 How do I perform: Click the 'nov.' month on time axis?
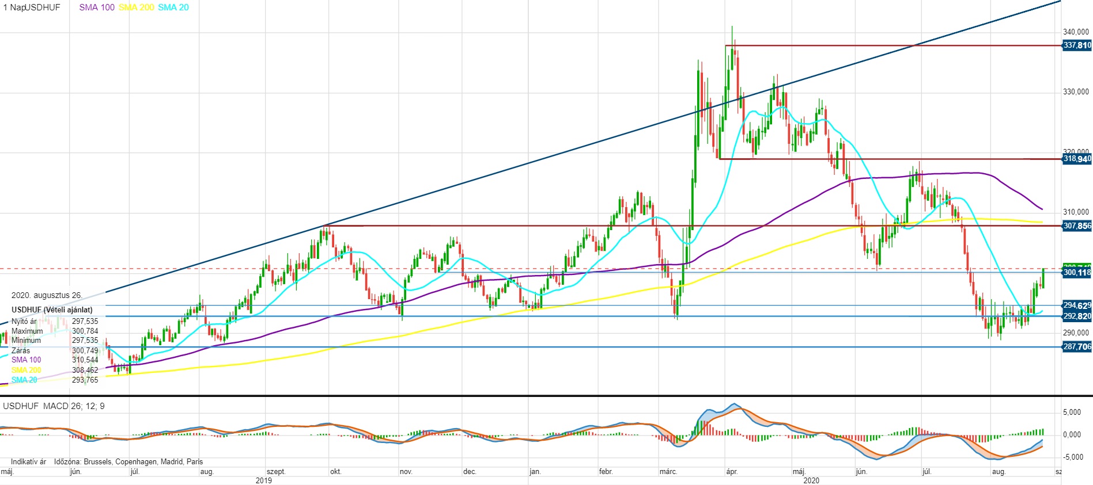(x=406, y=472)
